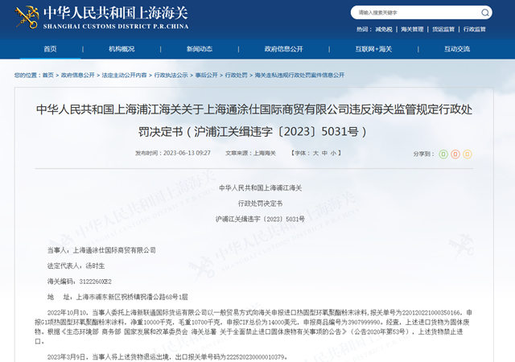Click the 行政处罚决定书 centered heading
Viewport: 515px width, 362px height.
(260, 204)
